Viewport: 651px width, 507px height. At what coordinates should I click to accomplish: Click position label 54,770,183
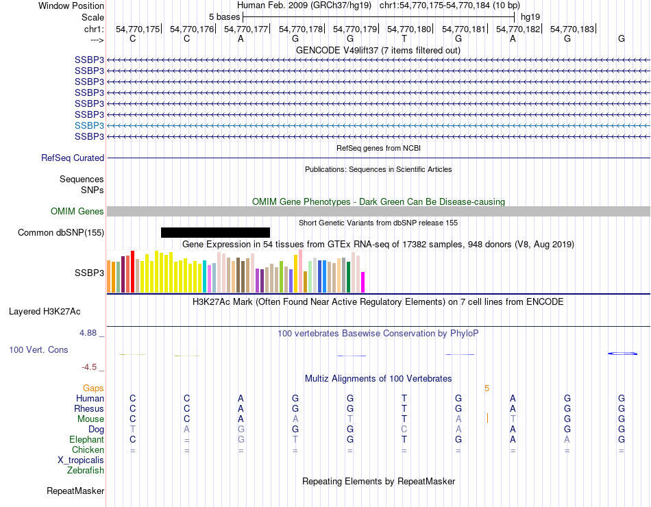pyautogui.click(x=572, y=29)
